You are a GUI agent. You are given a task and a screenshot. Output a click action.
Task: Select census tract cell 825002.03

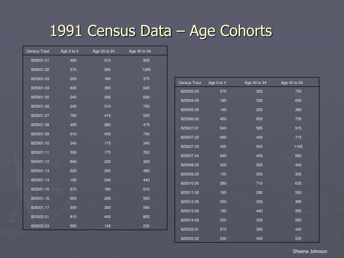click(x=40, y=226)
